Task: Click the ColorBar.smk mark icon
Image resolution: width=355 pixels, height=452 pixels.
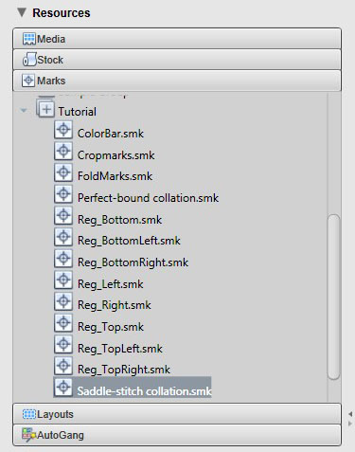Action: pyautogui.click(x=63, y=130)
